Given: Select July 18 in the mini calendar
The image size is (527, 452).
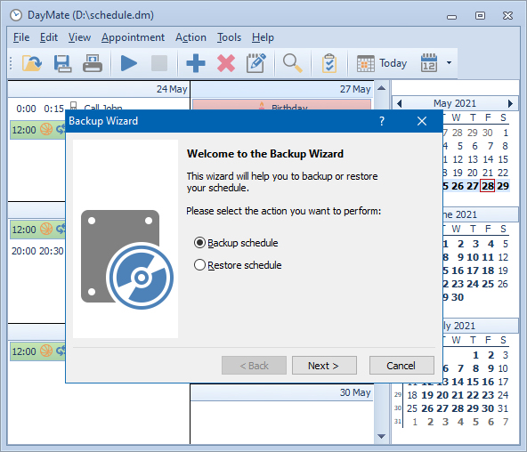Looking at the screenshot, I should point(412,395).
